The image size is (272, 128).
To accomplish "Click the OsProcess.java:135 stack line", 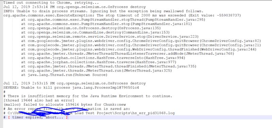I will coord(91,28).
